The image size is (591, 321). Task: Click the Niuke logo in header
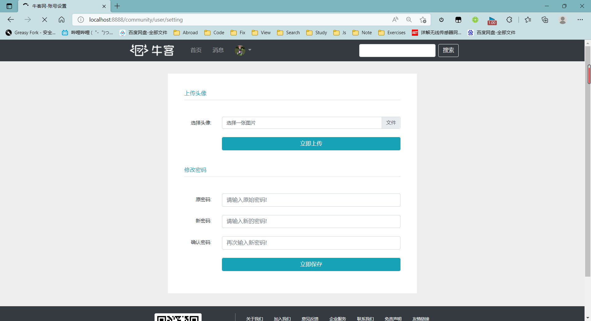(152, 50)
